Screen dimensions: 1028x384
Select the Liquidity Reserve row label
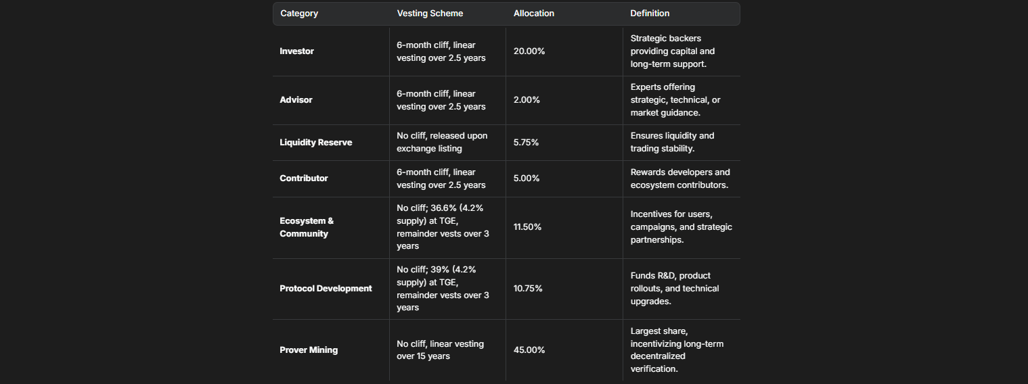(316, 143)
